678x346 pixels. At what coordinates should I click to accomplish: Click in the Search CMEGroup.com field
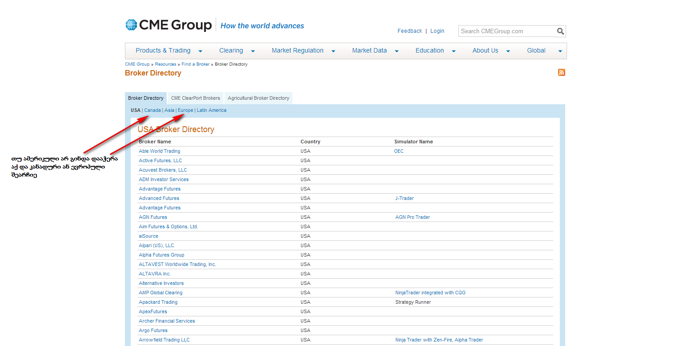tap(507, 31)
